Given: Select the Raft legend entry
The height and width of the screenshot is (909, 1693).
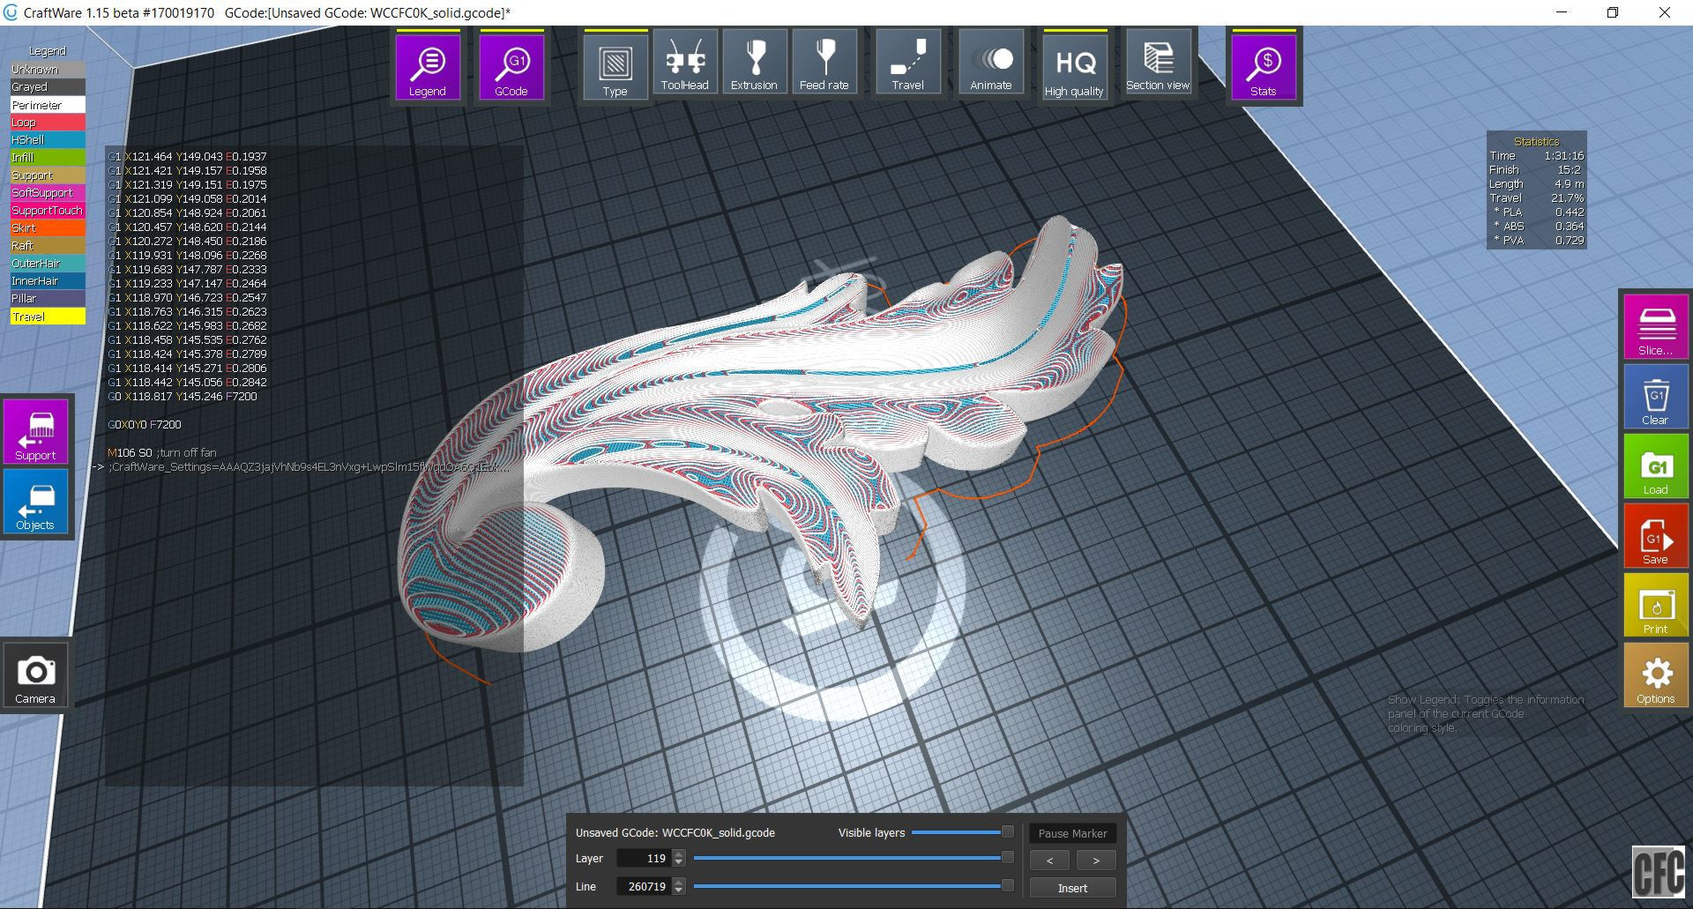Looking at the screenshot, I should tap(48, 246).
